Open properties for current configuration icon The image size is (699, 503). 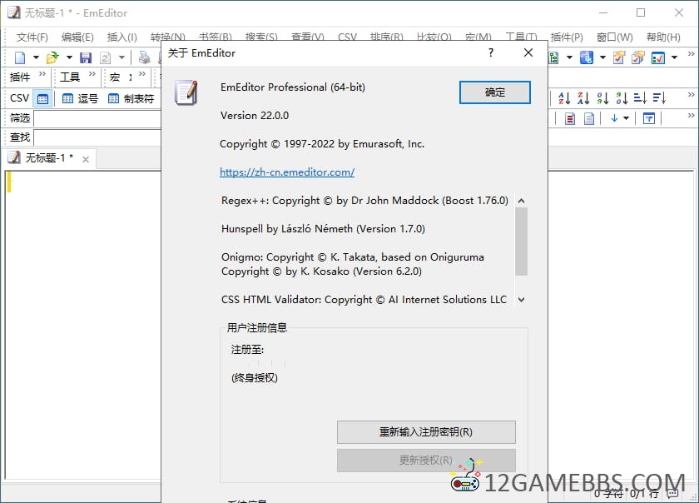pyautogui.click(x=619, y=57)
